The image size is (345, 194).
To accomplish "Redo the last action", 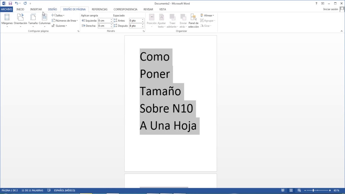I will coord(25,4).
